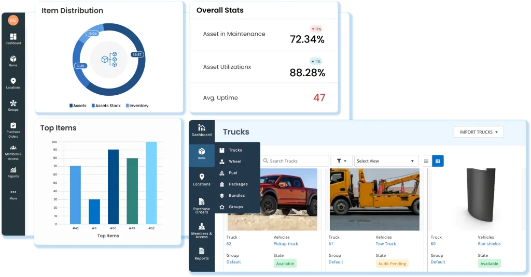Image resolution: width=531 pixels, height=277 pixels.
Task: Open Reports in the dark left sidebar
Action: (x=13, y=172)
